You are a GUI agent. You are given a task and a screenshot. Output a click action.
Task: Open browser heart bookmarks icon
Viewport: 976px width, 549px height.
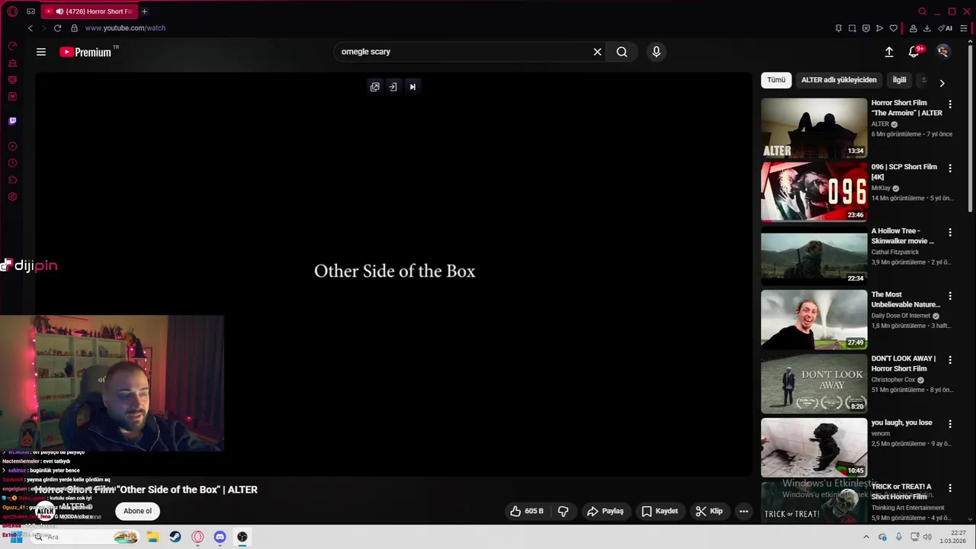tap(894, 28)
